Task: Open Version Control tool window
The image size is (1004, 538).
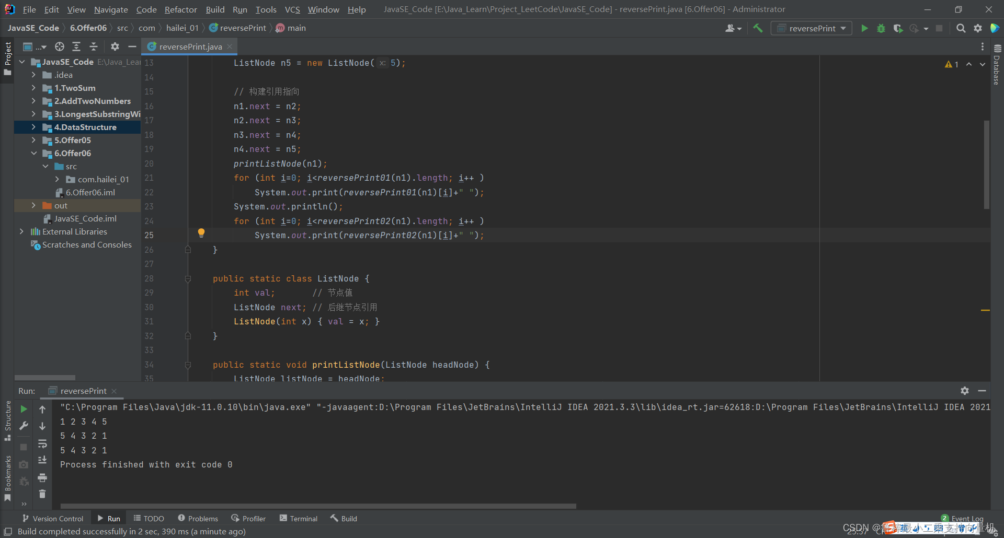Action: [53, 518]
